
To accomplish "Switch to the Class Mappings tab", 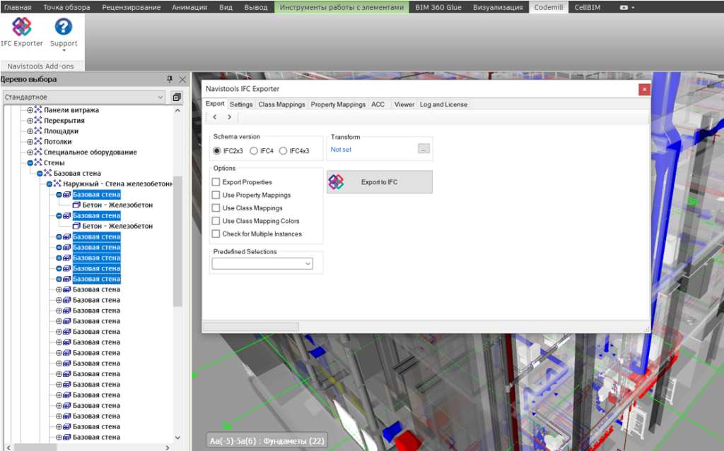I will [281, 104].
